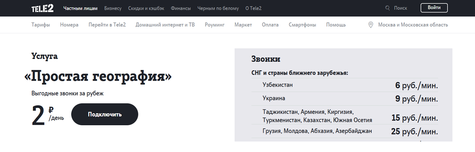Click the «Простая география» heading
The image size is (475, 152).
98,77
